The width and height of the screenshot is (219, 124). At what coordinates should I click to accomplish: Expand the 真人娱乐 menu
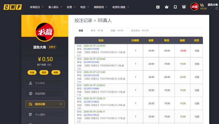click(55, 7)
